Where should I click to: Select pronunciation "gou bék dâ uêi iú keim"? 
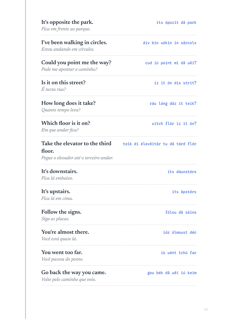[172, 273]
